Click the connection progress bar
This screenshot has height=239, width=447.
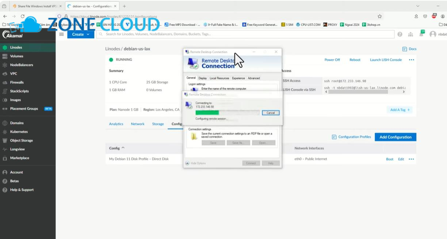(x=228, y=113)
